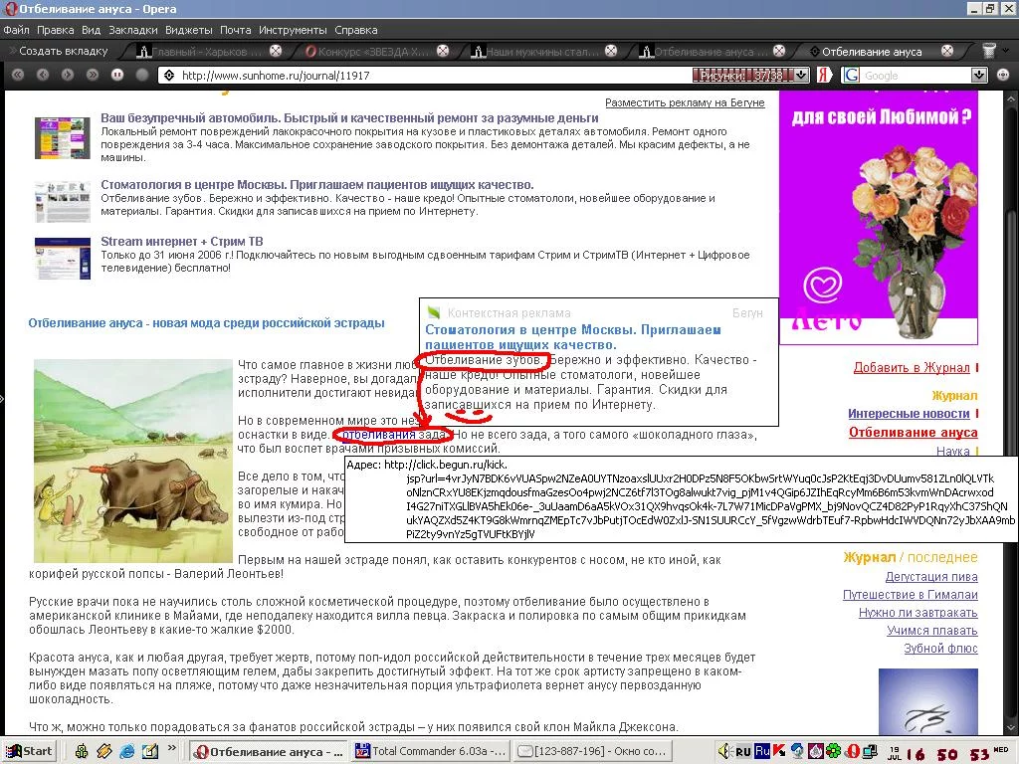Click the site icon in the address field
This screenshot has height=764, width=1019.
(x=169, y=76)
